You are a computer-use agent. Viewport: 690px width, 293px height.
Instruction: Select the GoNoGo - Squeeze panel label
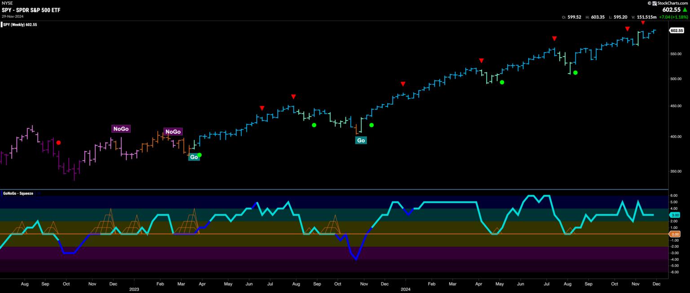point(18,193)
